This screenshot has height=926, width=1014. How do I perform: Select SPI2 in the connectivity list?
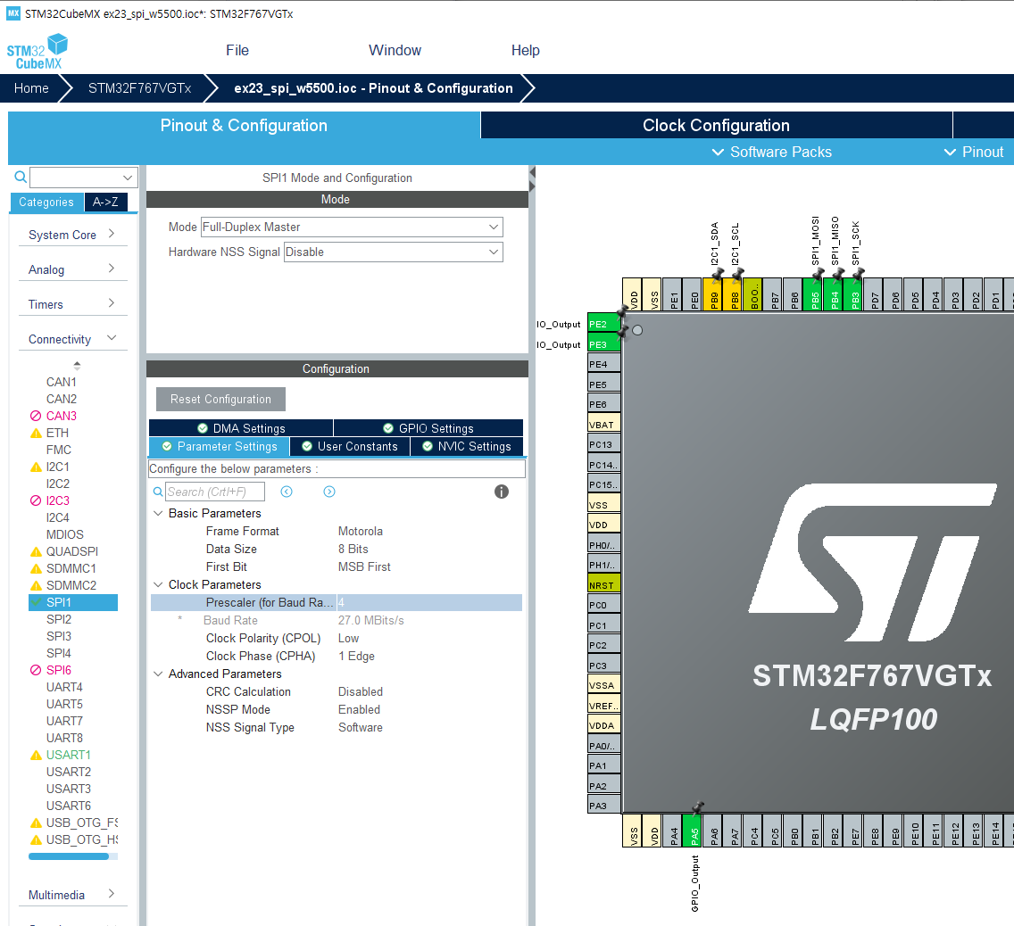coord(59,619)
